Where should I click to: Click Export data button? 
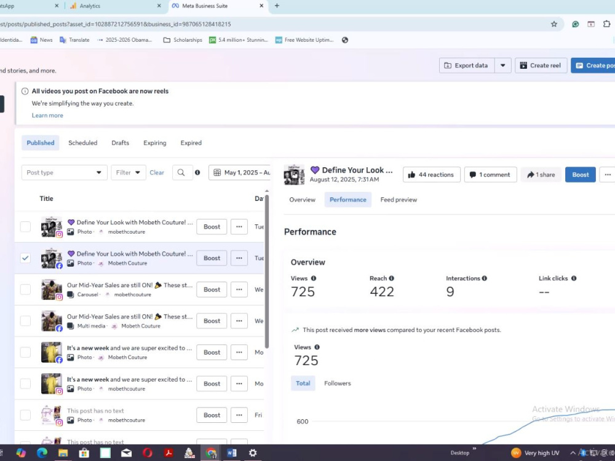[467, 66]
